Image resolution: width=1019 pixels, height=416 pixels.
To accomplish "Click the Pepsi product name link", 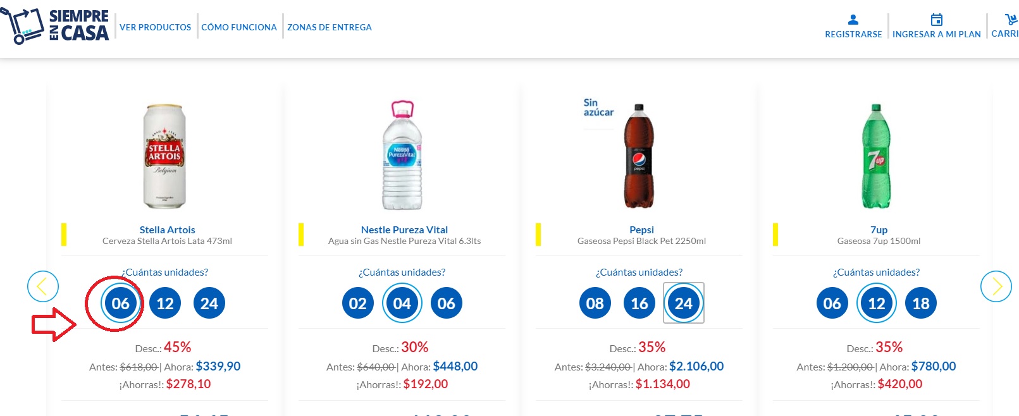I will tap(641, 229).
